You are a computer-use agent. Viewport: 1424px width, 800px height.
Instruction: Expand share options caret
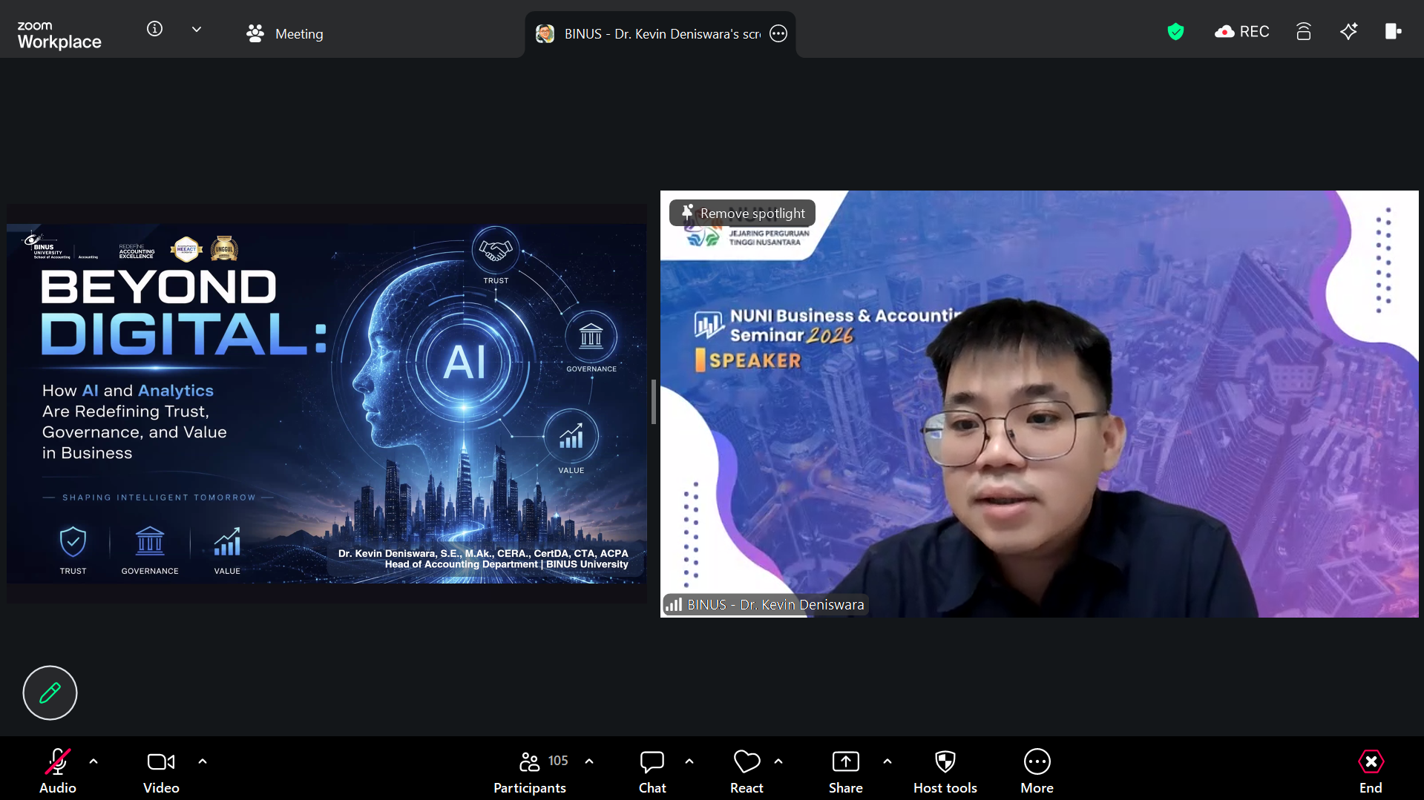(x=887, y=761)
